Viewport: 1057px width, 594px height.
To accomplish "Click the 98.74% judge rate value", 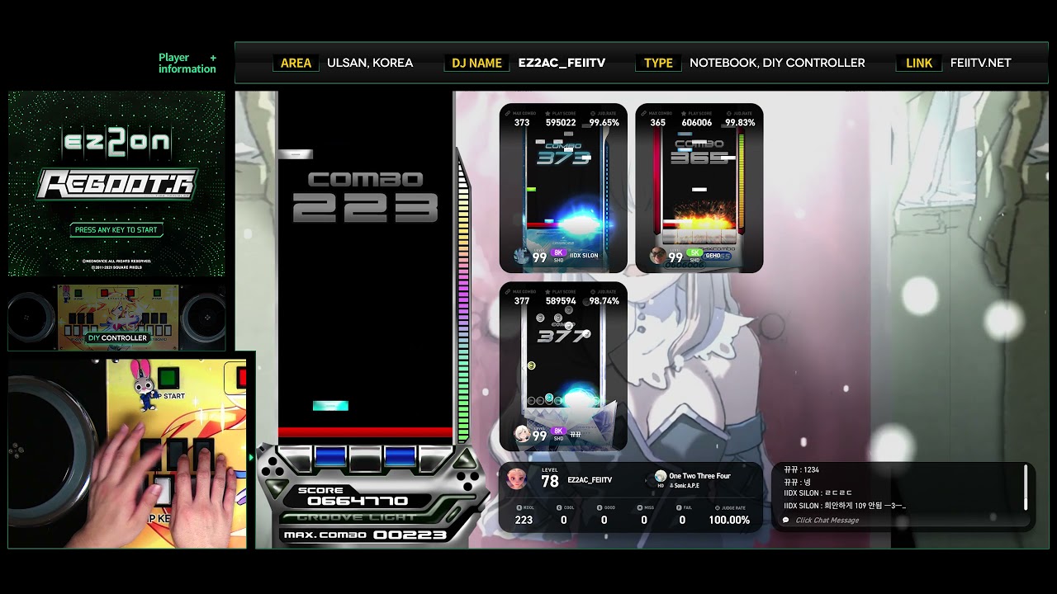I will (604, 301).
